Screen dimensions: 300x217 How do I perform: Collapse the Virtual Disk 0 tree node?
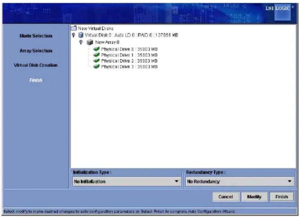(x=74, y=35)
